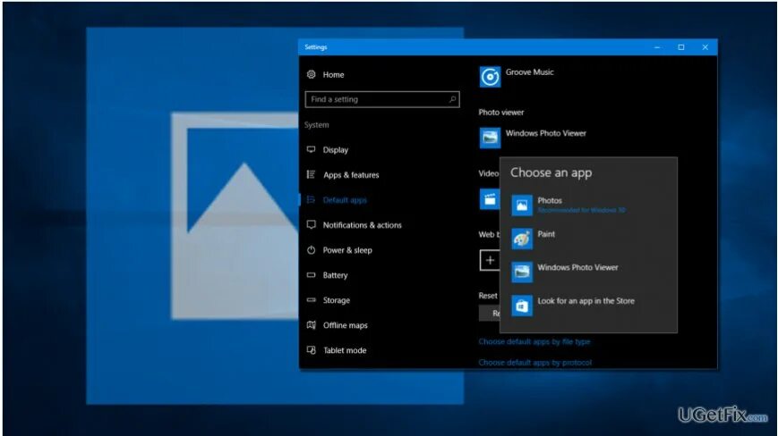This screenshot has width=778, height=436.
Task: Click the Storage drive icon
Action: pos(311,300)
